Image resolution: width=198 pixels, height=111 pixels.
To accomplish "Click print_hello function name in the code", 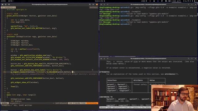I will coord(12,16).
